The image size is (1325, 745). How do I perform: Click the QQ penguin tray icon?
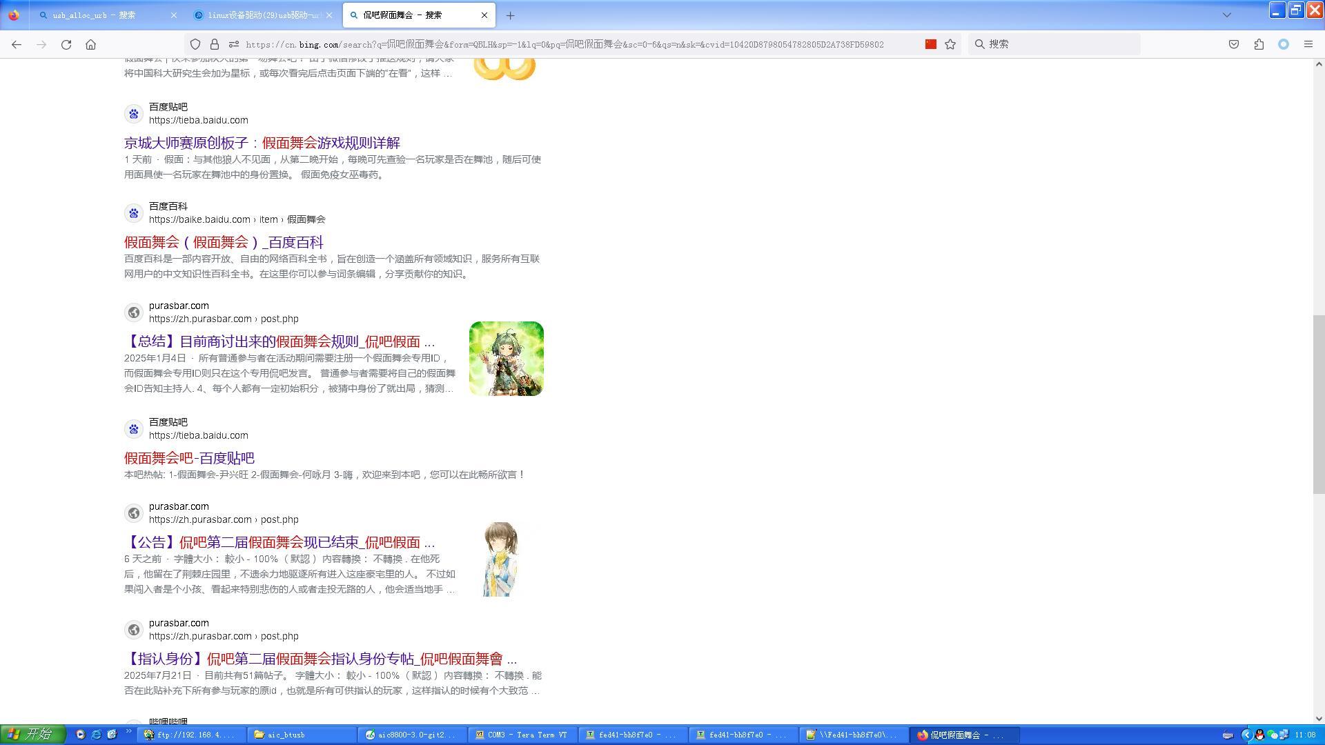(1259, 735)
